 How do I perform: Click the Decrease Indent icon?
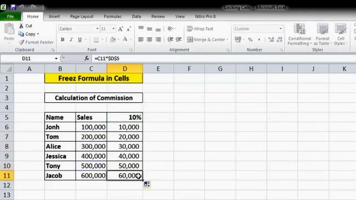[170, 39]
